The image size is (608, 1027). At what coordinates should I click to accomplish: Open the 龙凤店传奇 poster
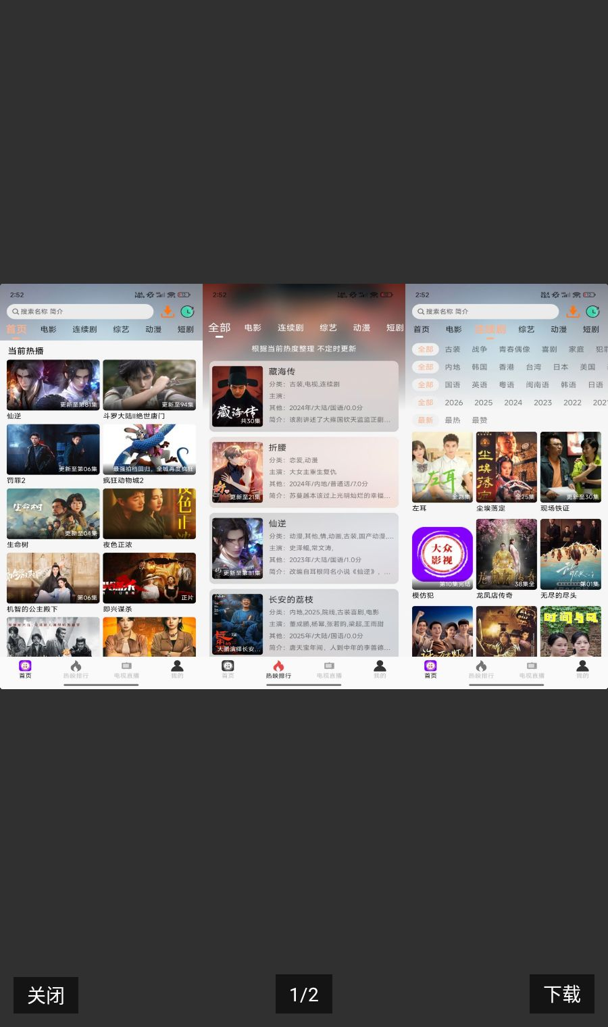coord(507,554)
